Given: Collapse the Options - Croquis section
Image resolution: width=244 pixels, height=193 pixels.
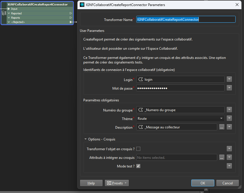Looking at the screenshot, I should click(86, 139).
